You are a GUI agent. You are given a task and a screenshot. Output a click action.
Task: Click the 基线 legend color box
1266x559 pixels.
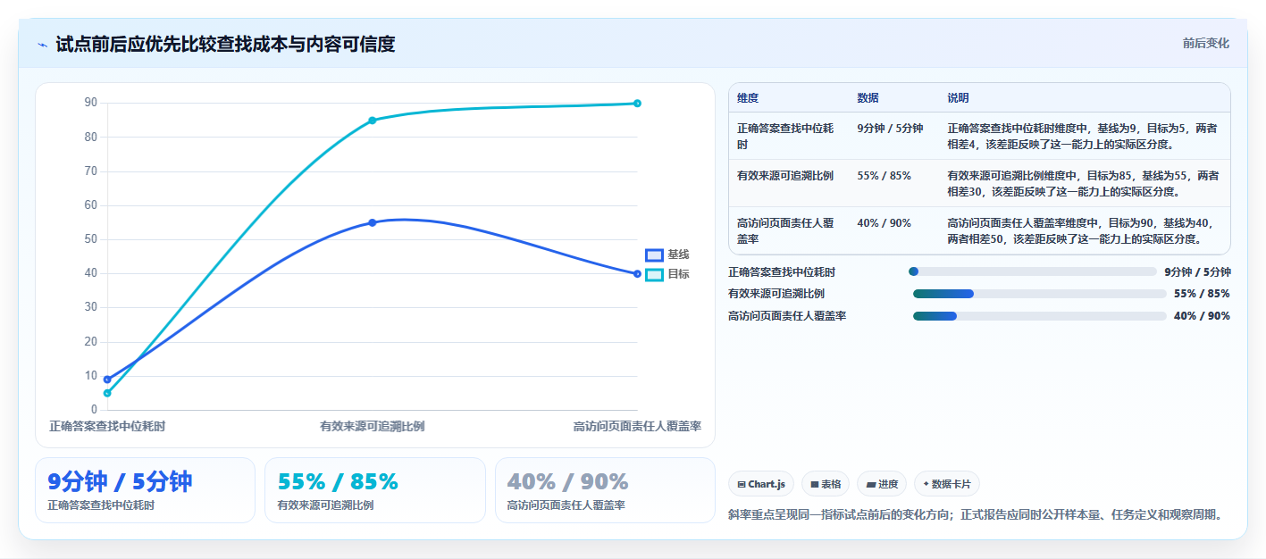click(654, 255)
